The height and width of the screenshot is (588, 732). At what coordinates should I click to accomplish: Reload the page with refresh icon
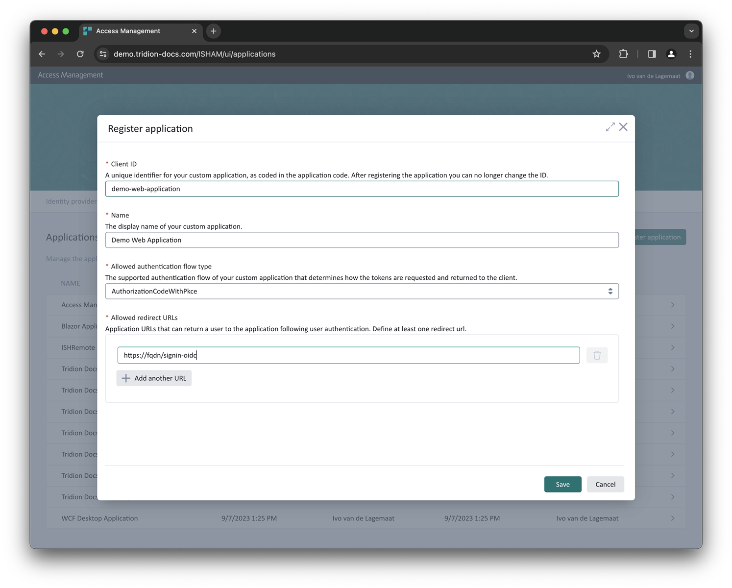80,54
